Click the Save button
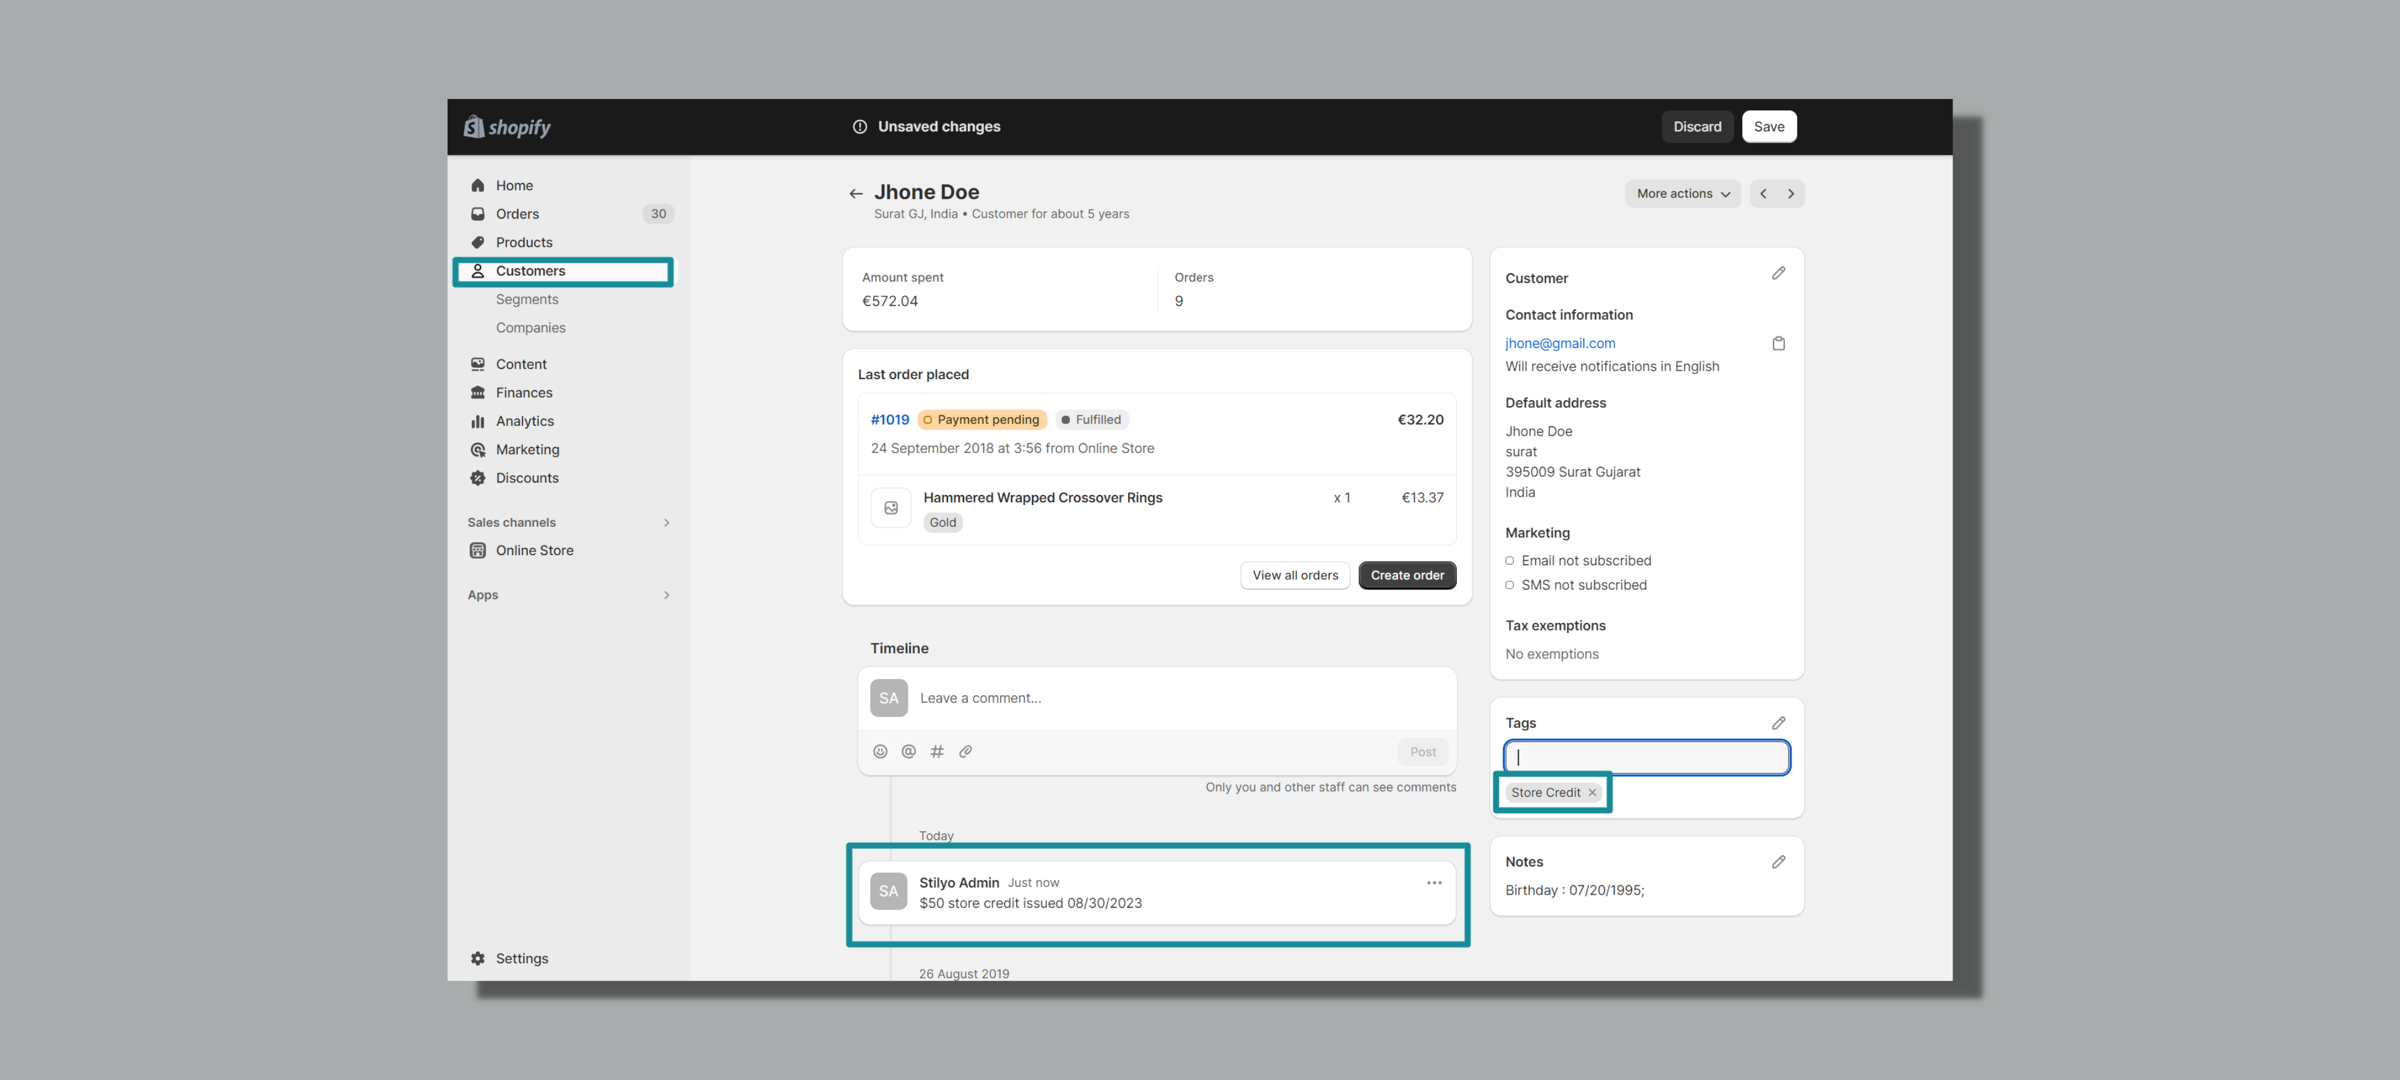Image resolution: width=2400 pixels, height=1080 pixels. pyautogui.click(x=1768, y=127)
